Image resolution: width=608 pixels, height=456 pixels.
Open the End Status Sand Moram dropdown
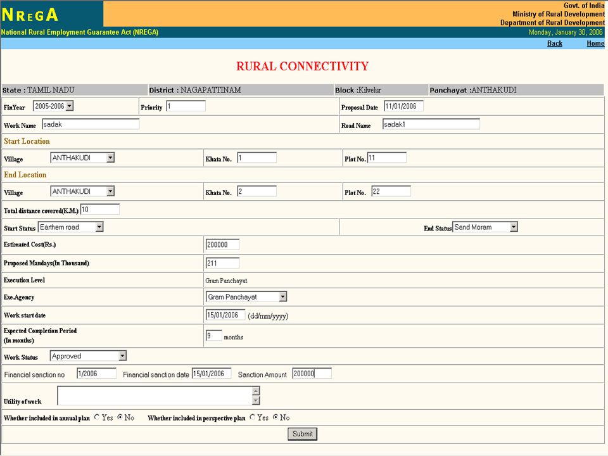(485, 227)
